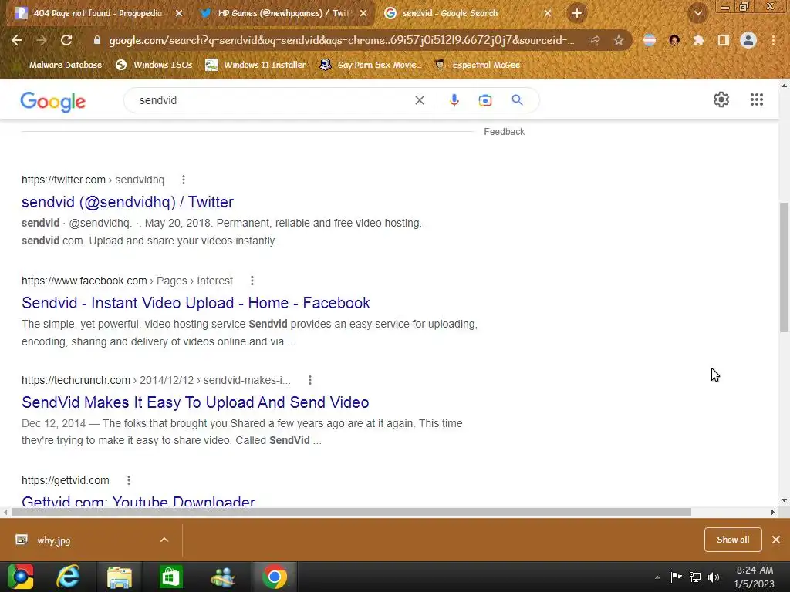790x592 pixels.
Task: Open Internet Explorer from the taskbar
Action: pos(68,577)
